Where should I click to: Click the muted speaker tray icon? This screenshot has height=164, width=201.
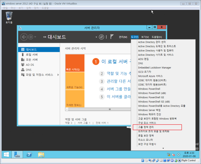coord(173,155)
